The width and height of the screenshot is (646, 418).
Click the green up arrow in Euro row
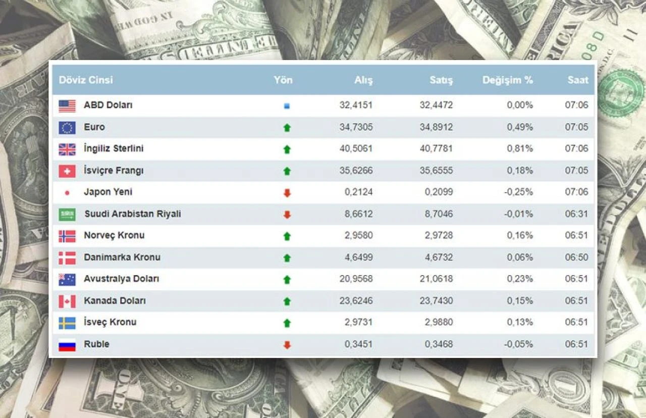coord(287,128)
